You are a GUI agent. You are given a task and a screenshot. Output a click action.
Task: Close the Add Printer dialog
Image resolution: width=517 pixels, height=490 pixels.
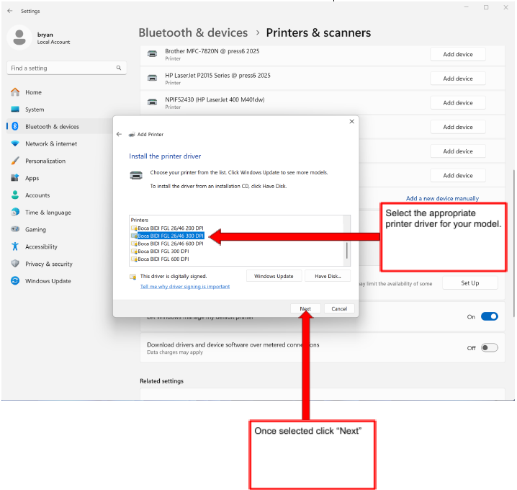pyautogui.click(x=352, y=122)
